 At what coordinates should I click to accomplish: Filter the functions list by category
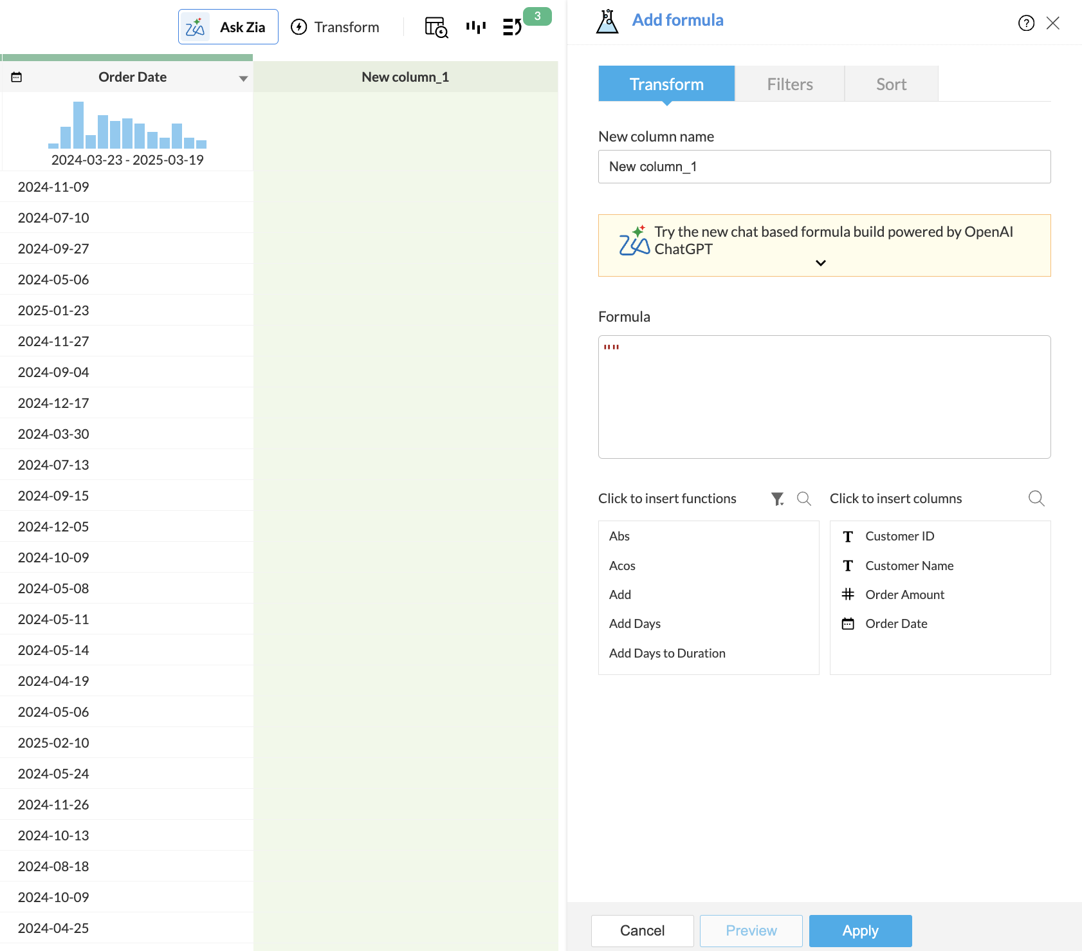pyautogui.click(x=778, y=499)
